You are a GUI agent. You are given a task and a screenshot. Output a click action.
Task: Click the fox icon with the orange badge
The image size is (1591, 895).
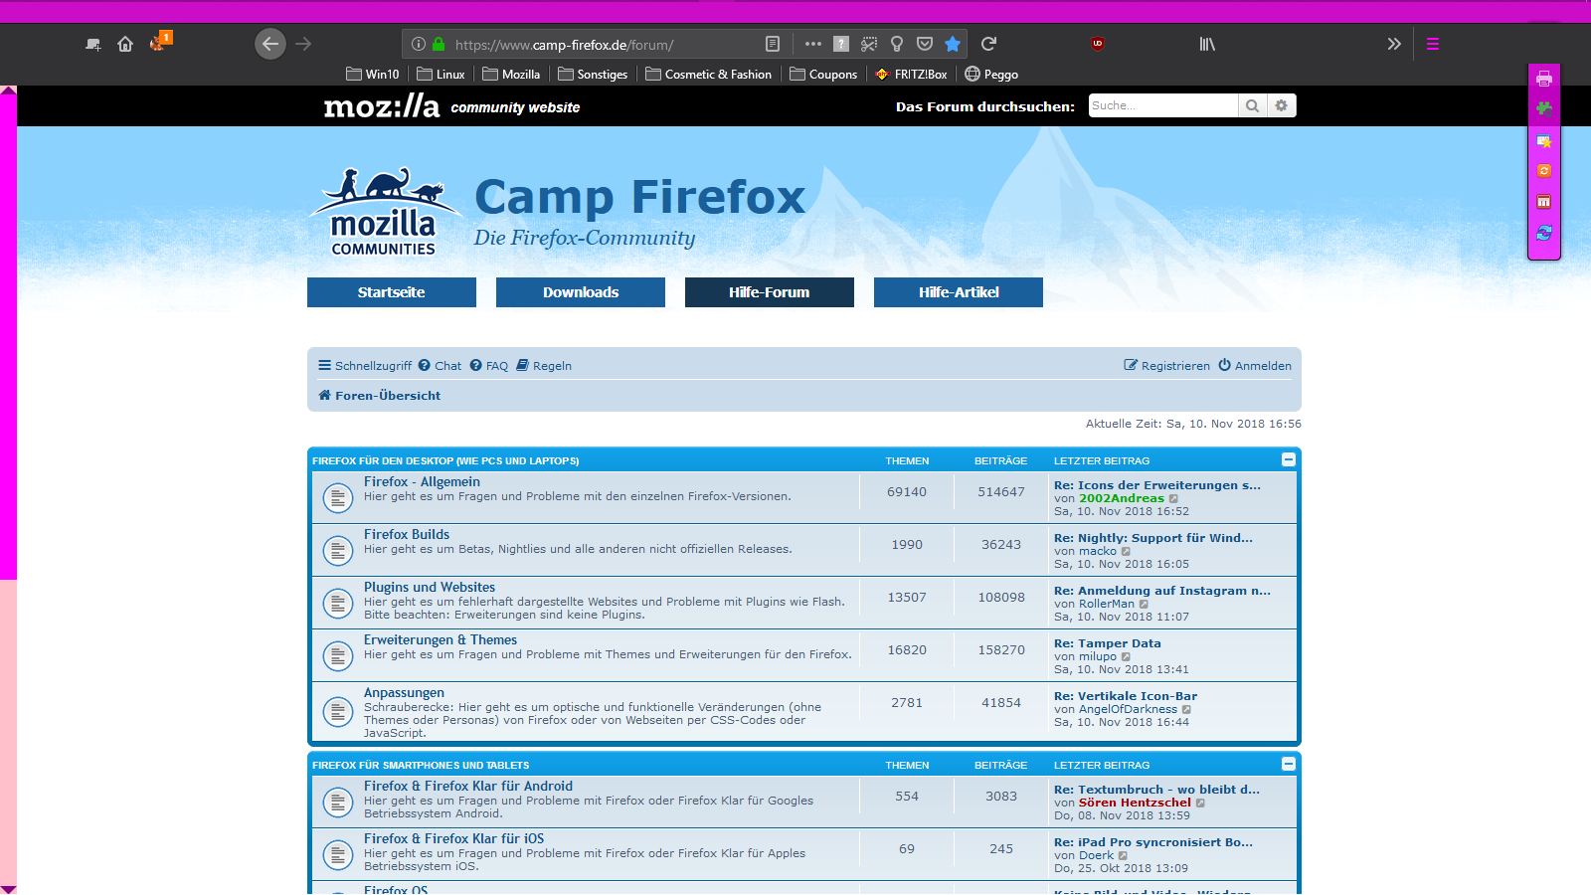click(159, 42)
